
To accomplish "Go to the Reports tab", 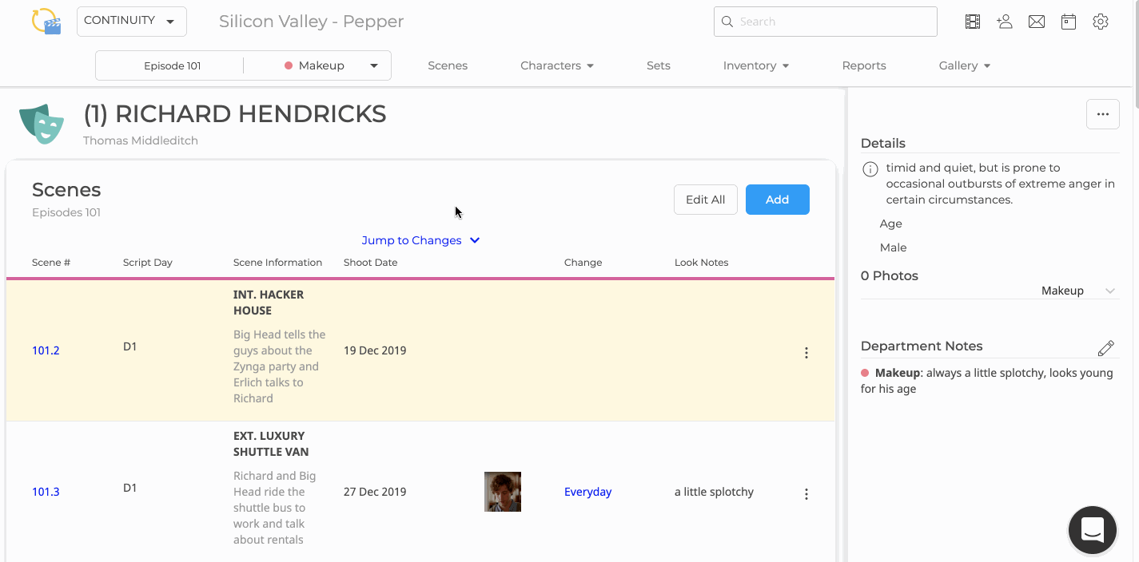I will click(x=864, y=65).
